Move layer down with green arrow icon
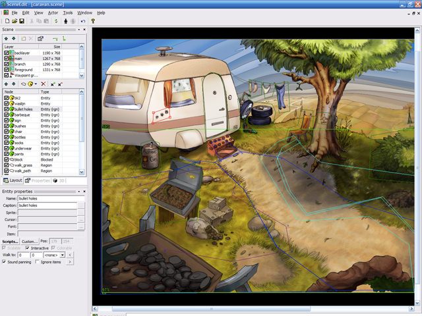This screenshot has height=316, width=422. [13, 39]
